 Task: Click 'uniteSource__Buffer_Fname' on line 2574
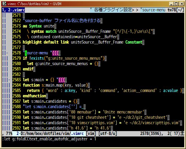pos(85,31)
